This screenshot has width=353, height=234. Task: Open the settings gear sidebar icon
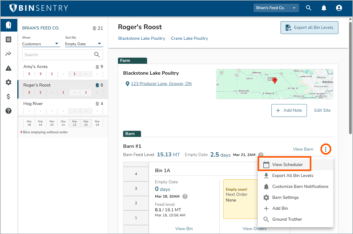click(x=8, y=82)
